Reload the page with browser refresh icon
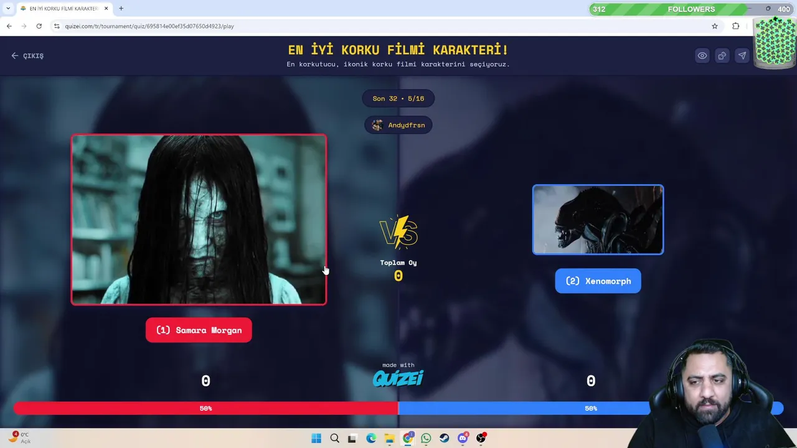The image size is (797, 448). pyautogui.click(x=39, y=26)
